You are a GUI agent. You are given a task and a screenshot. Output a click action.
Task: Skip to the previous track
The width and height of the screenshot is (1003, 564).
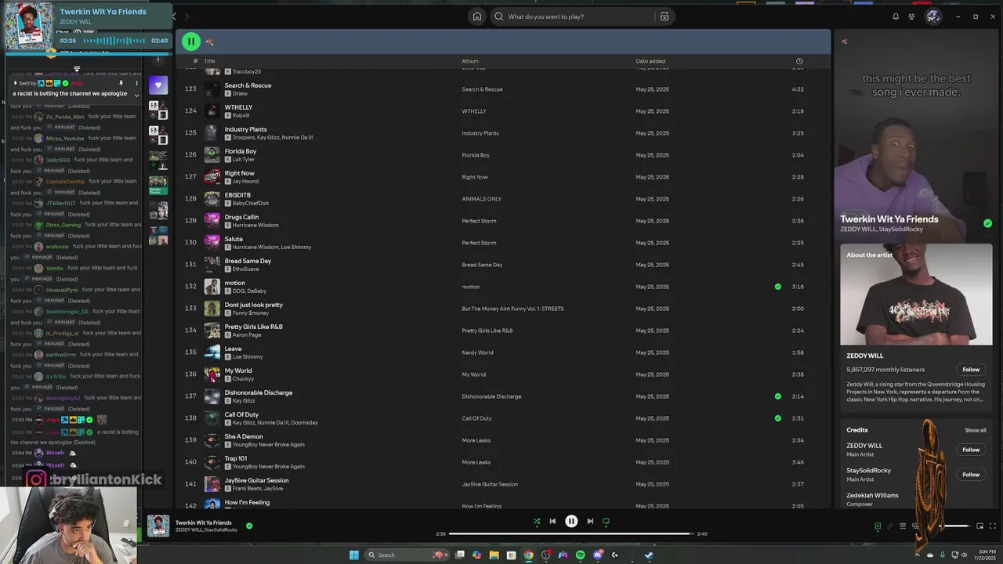click(552, 521)
